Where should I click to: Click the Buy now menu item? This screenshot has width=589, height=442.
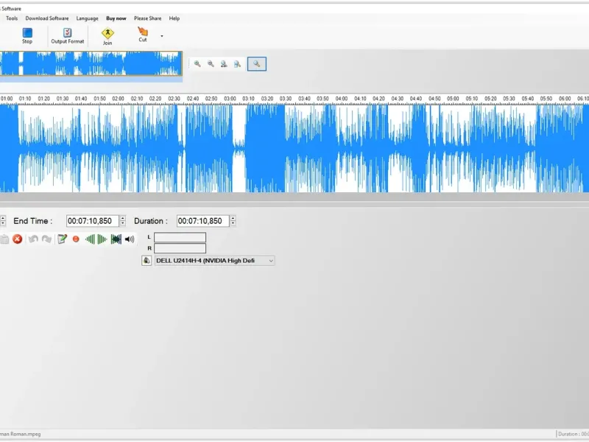(x=116, y=18)
